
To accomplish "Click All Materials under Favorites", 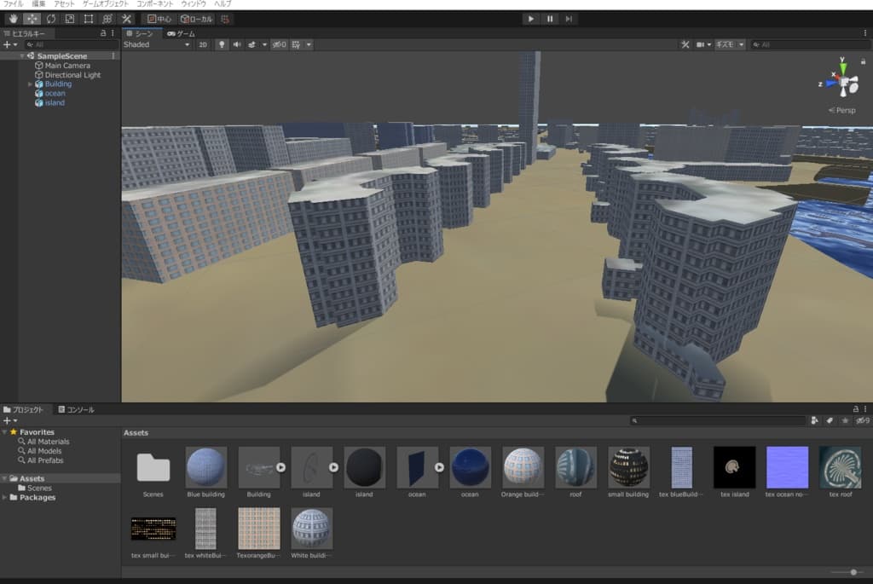I will tap(48, 442).
